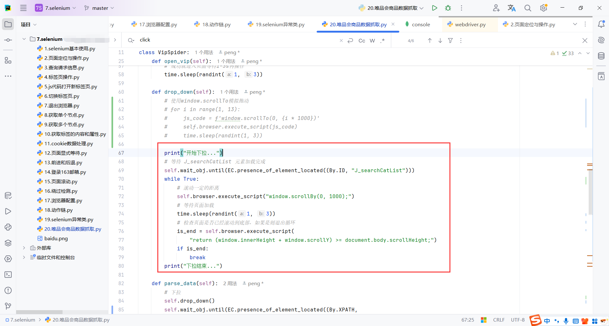The width and height of the screenshot is (609, 326).
Task: Switch to console tab
Action: point(418,24)
